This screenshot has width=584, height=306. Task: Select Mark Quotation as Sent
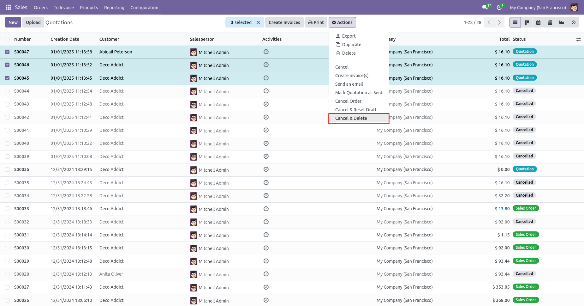359,93
